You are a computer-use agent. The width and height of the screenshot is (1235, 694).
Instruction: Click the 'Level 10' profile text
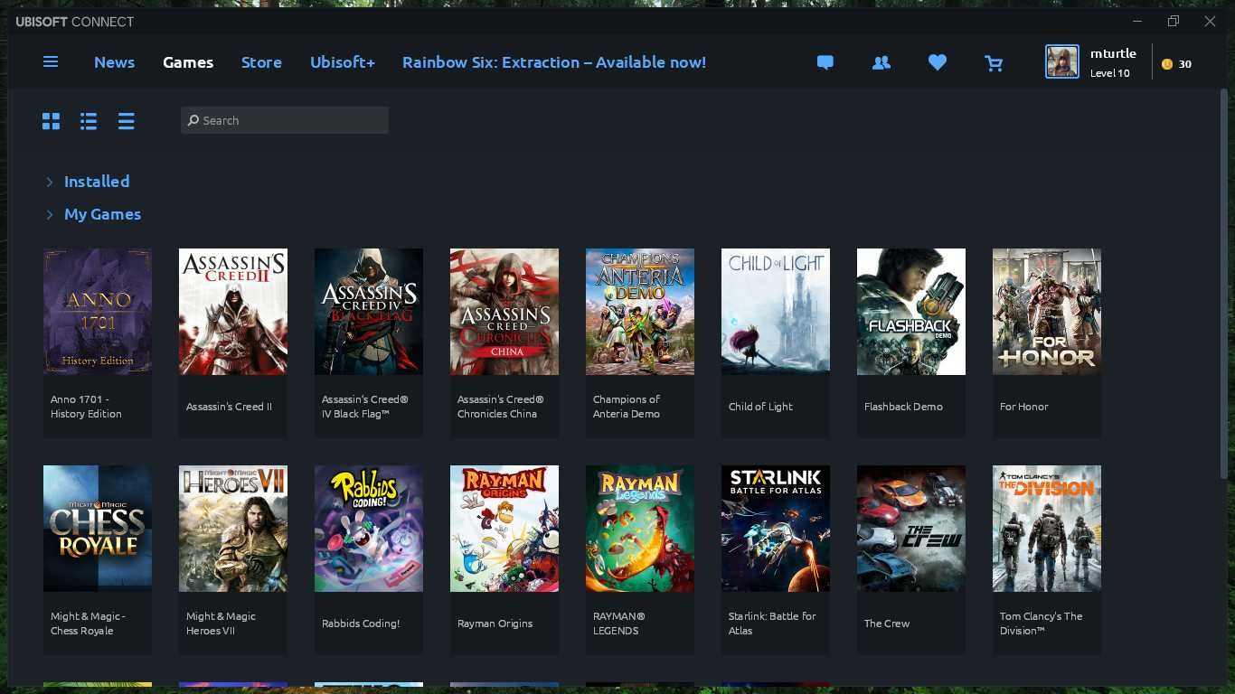[x=1110, y=73]
